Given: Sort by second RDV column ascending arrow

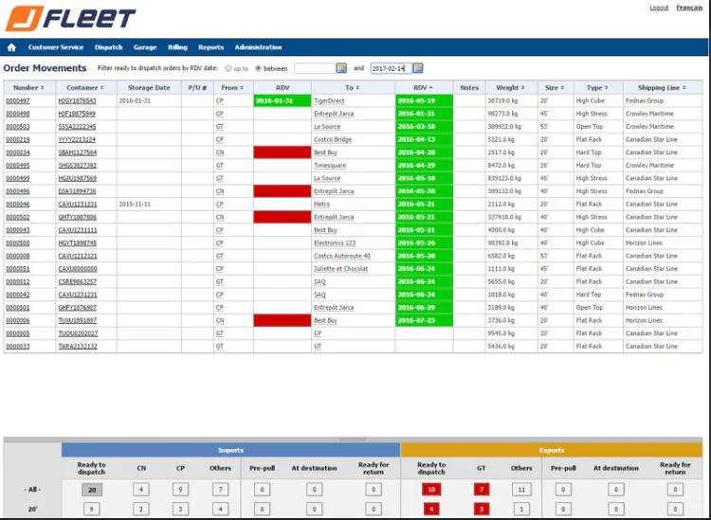Looking at the screenshot, I should pyautogui.click(x=430, y=88).
